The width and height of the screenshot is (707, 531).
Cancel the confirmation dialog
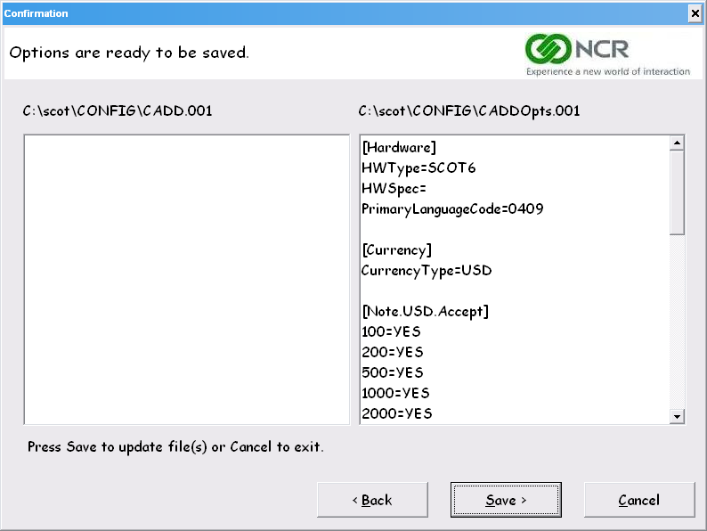coord(639,500)
